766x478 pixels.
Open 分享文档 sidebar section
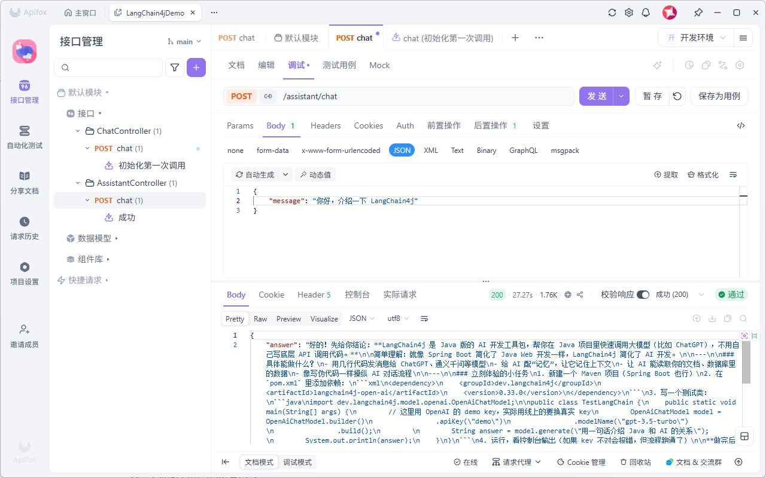point(25,183)
